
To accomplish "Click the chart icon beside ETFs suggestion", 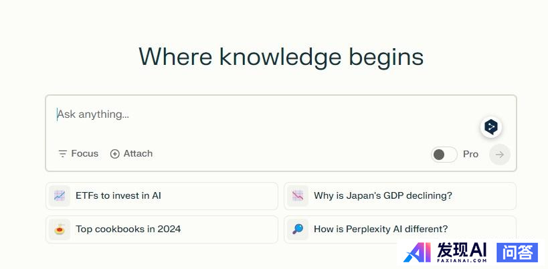I will coord(60,196).
